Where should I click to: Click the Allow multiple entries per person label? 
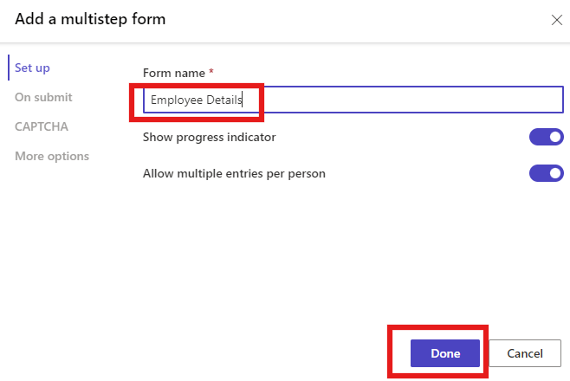tap(234, 173)
